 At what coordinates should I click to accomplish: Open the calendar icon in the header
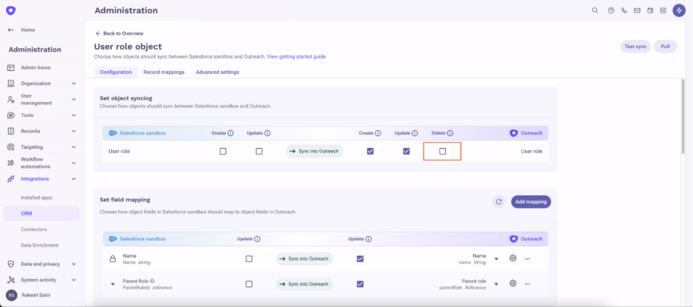[x=650, y=10]
